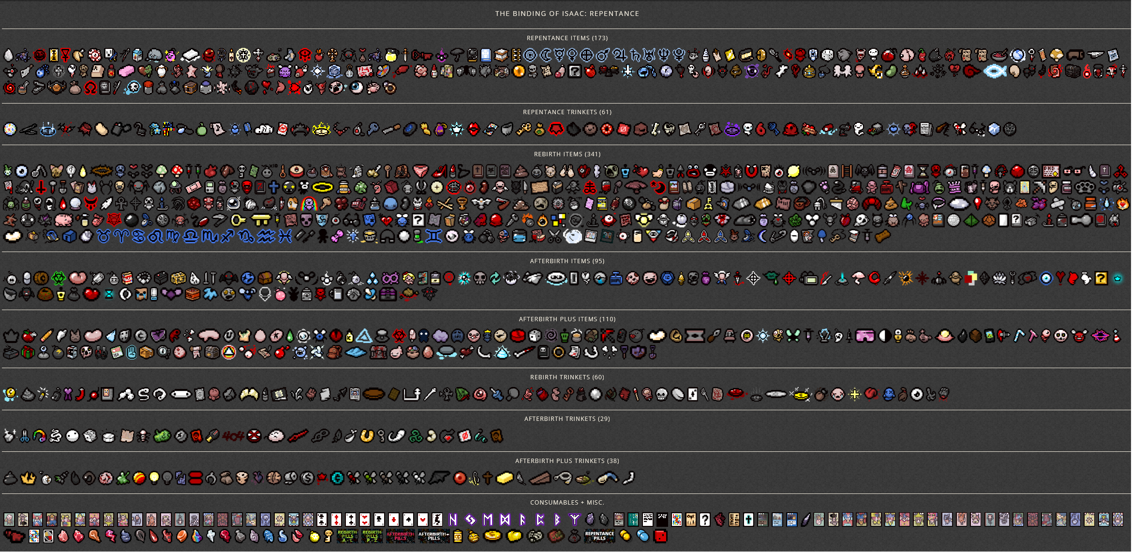Select the red 404 error trinket

click(x=233, y=436)
